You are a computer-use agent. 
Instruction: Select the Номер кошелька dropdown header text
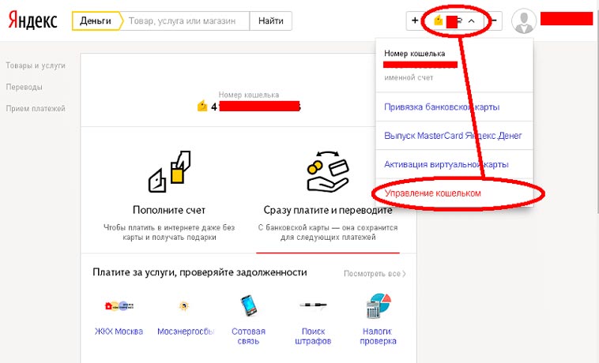(415, 54)
